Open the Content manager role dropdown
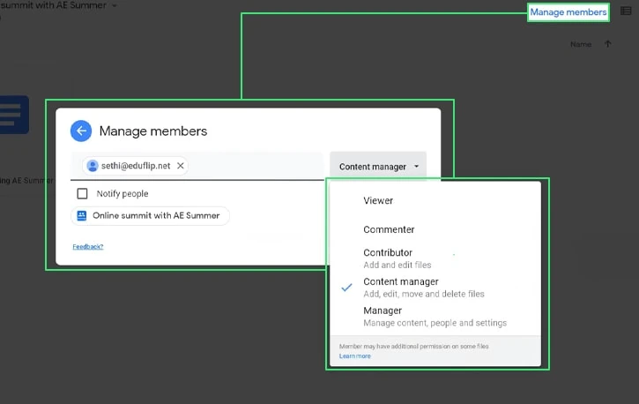The height and width of the screenshot is (404, 639). pos(378,167)
